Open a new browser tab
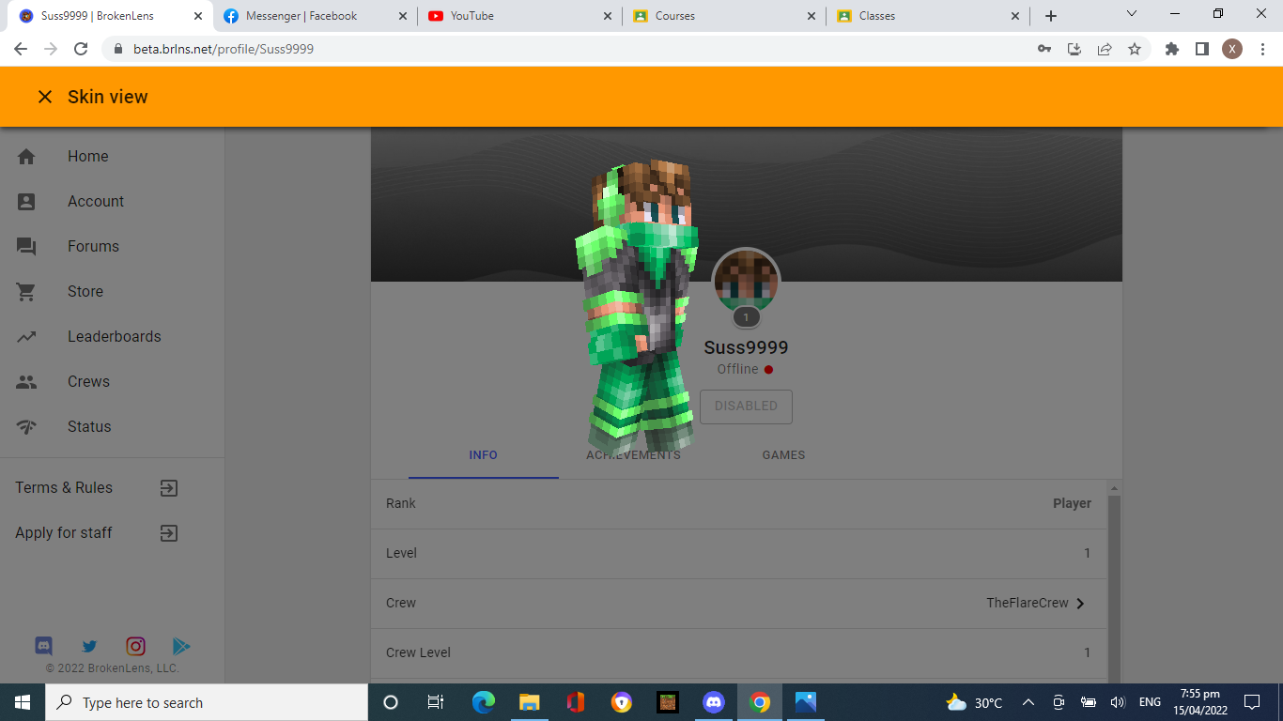This screenshot has height=721, width=1283. 1051,16
